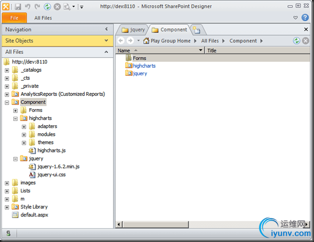The width and height of the screenshot is (314, 242).
Task: Expand the _private folder
Action: 7,86
